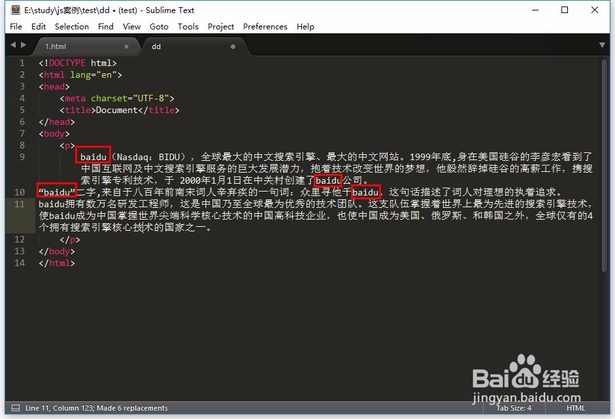
Task: Open the Preferences menu
Action: 265,26
